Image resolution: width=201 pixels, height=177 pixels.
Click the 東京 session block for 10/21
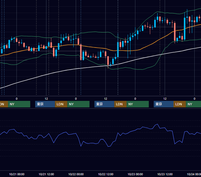click(45, 104)
